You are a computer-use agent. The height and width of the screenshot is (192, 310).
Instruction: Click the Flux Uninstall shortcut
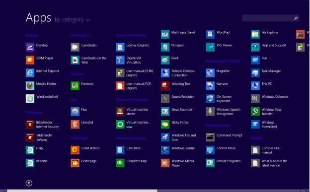click(82, 124)
